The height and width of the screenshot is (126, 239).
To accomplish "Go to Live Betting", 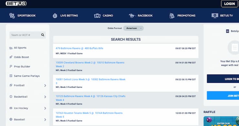I will tap(65, 16).
